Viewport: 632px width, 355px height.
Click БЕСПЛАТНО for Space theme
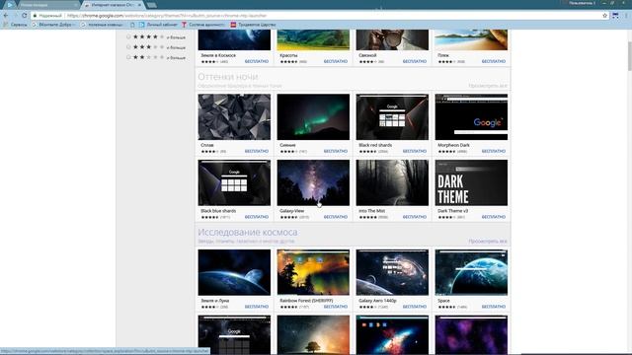[494, 307]
